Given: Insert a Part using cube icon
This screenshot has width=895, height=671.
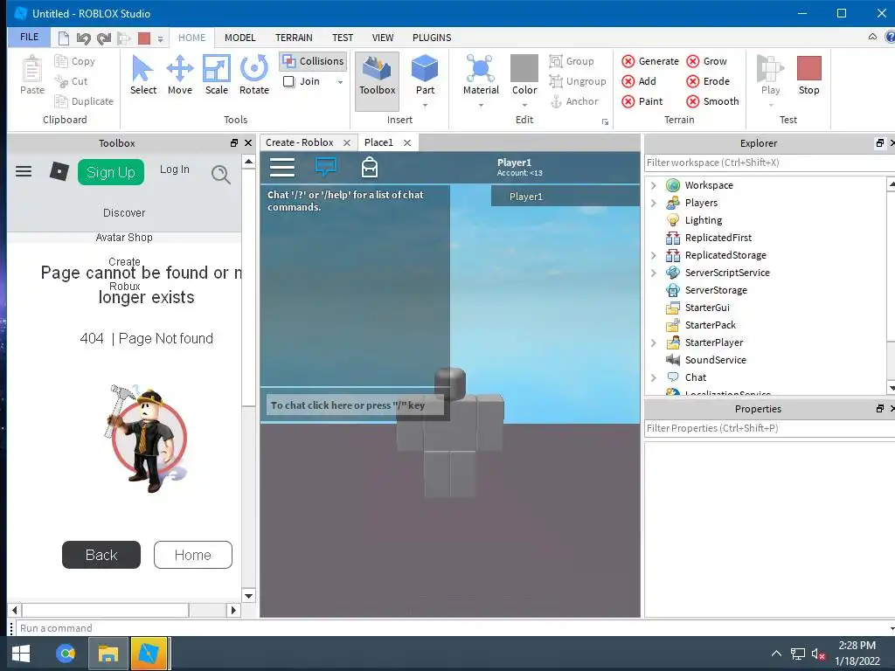Looking at the screenshot, I should [425, 68].
